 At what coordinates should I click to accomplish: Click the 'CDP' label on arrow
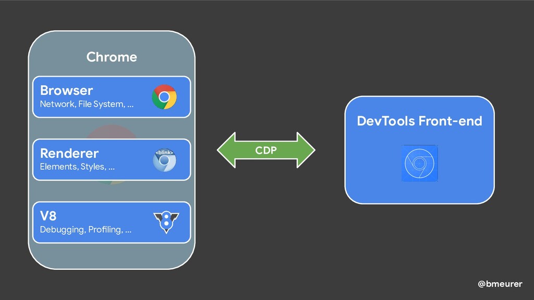[266, 151]
